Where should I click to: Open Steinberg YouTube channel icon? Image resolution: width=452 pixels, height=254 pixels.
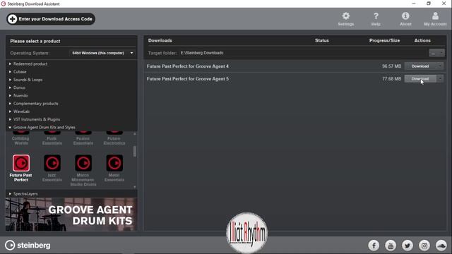(391, 246)
